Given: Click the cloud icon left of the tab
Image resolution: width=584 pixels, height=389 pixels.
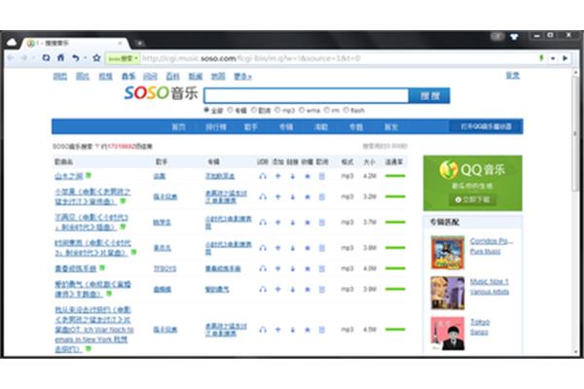Looking at the screenshot, I should [x=12, y=42].
